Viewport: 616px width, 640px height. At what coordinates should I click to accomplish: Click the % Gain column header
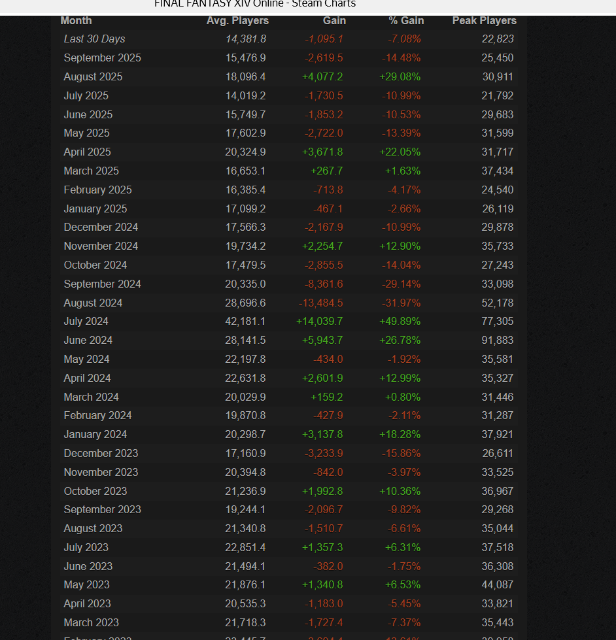(406, 21)
